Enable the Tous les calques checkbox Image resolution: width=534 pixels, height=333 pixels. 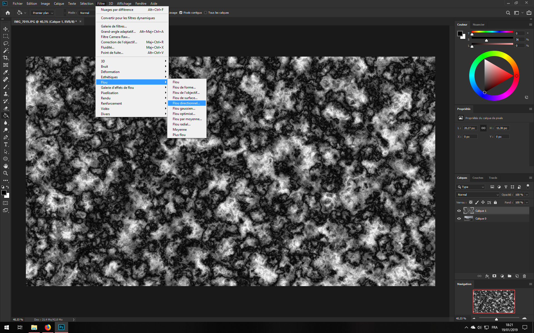pos(206,12)
